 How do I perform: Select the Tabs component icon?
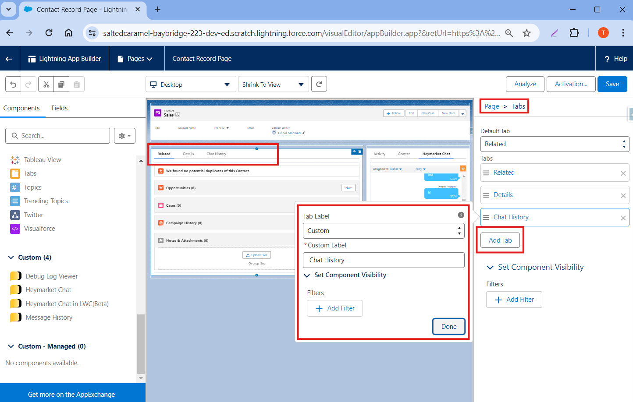coord(15,173)
